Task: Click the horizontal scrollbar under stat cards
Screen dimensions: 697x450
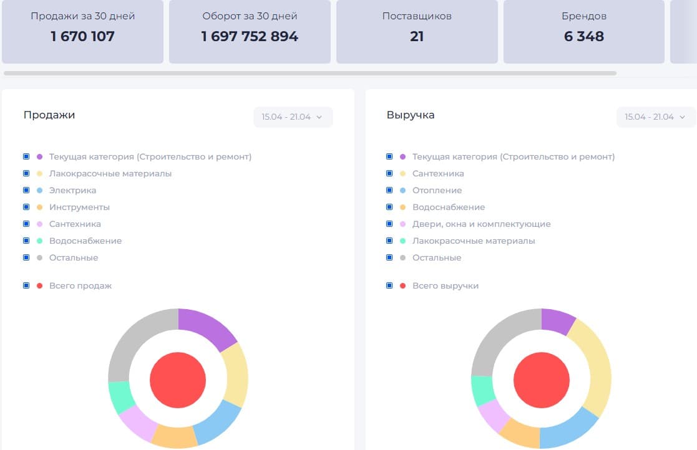Action: [310, 73]
